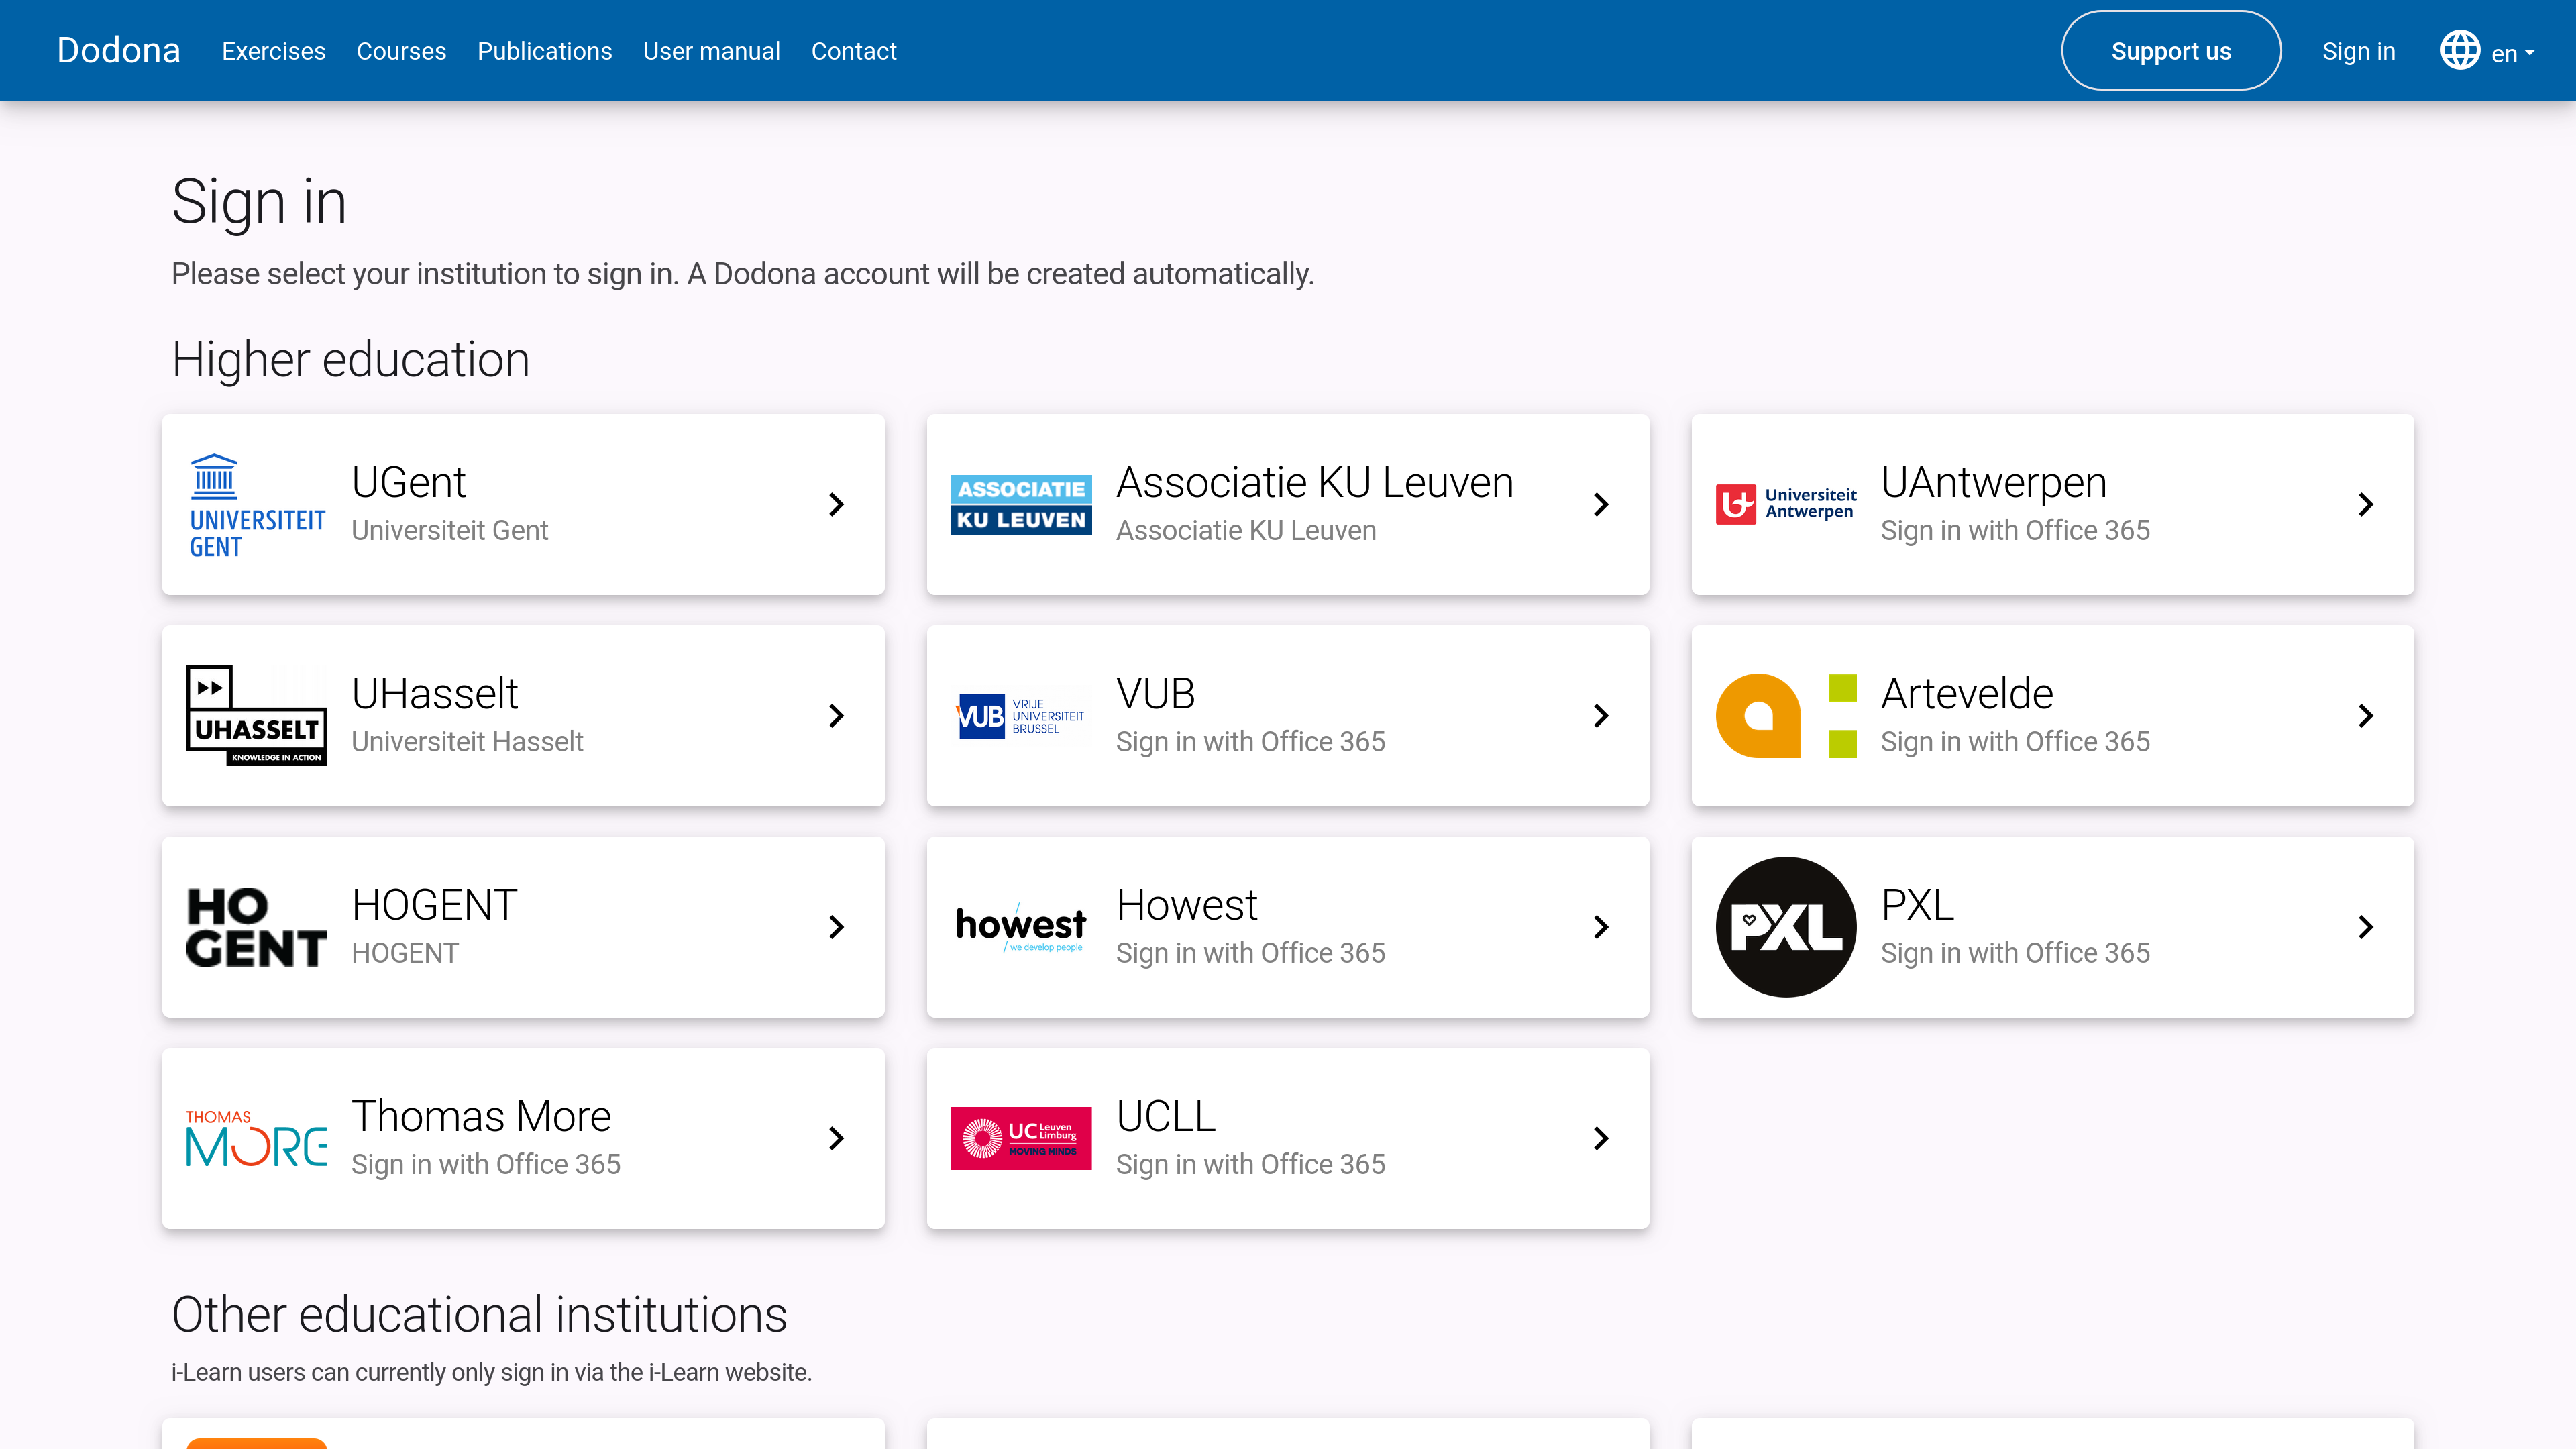Screen dimensions: 2576x1449
Task: Click the Higher education heading
Action: click(x=350, y=360)
